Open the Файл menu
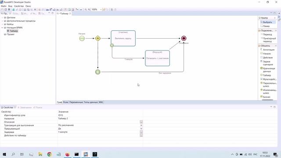This screenshot has height=158, width=281. pos(4,6)
